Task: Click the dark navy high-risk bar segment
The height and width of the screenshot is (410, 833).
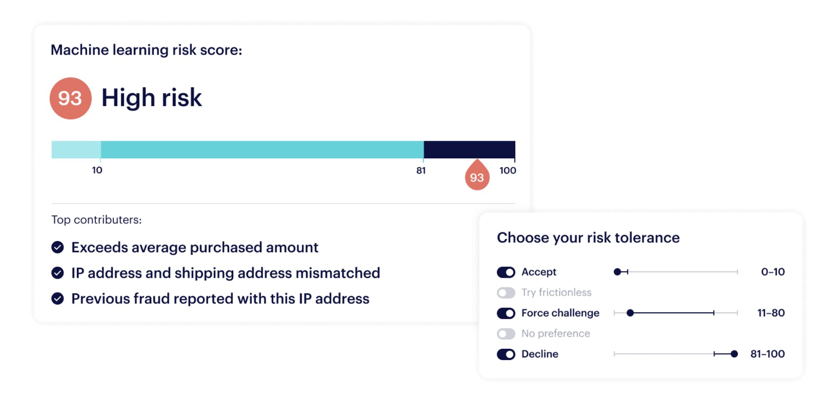Action: (x=469, y=150)
